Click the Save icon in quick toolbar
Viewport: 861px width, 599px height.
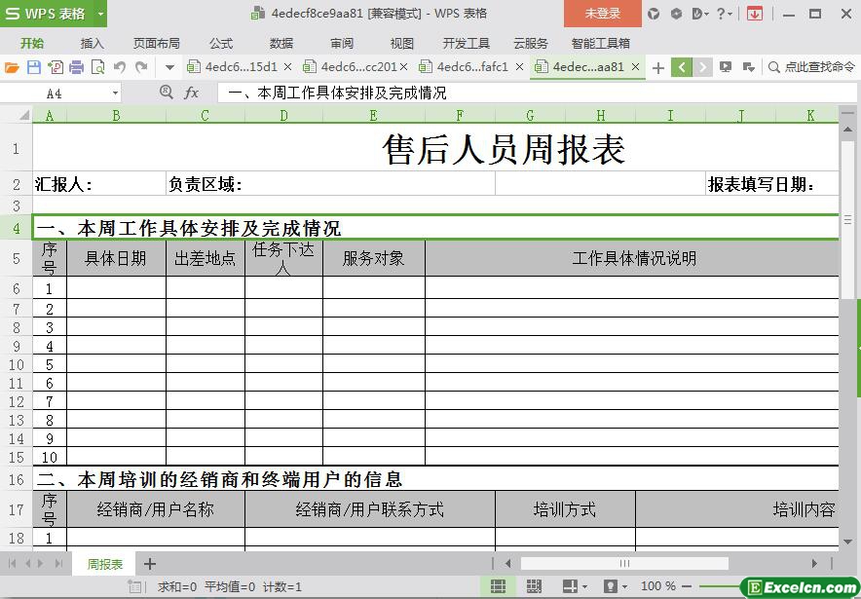(33, 67)
